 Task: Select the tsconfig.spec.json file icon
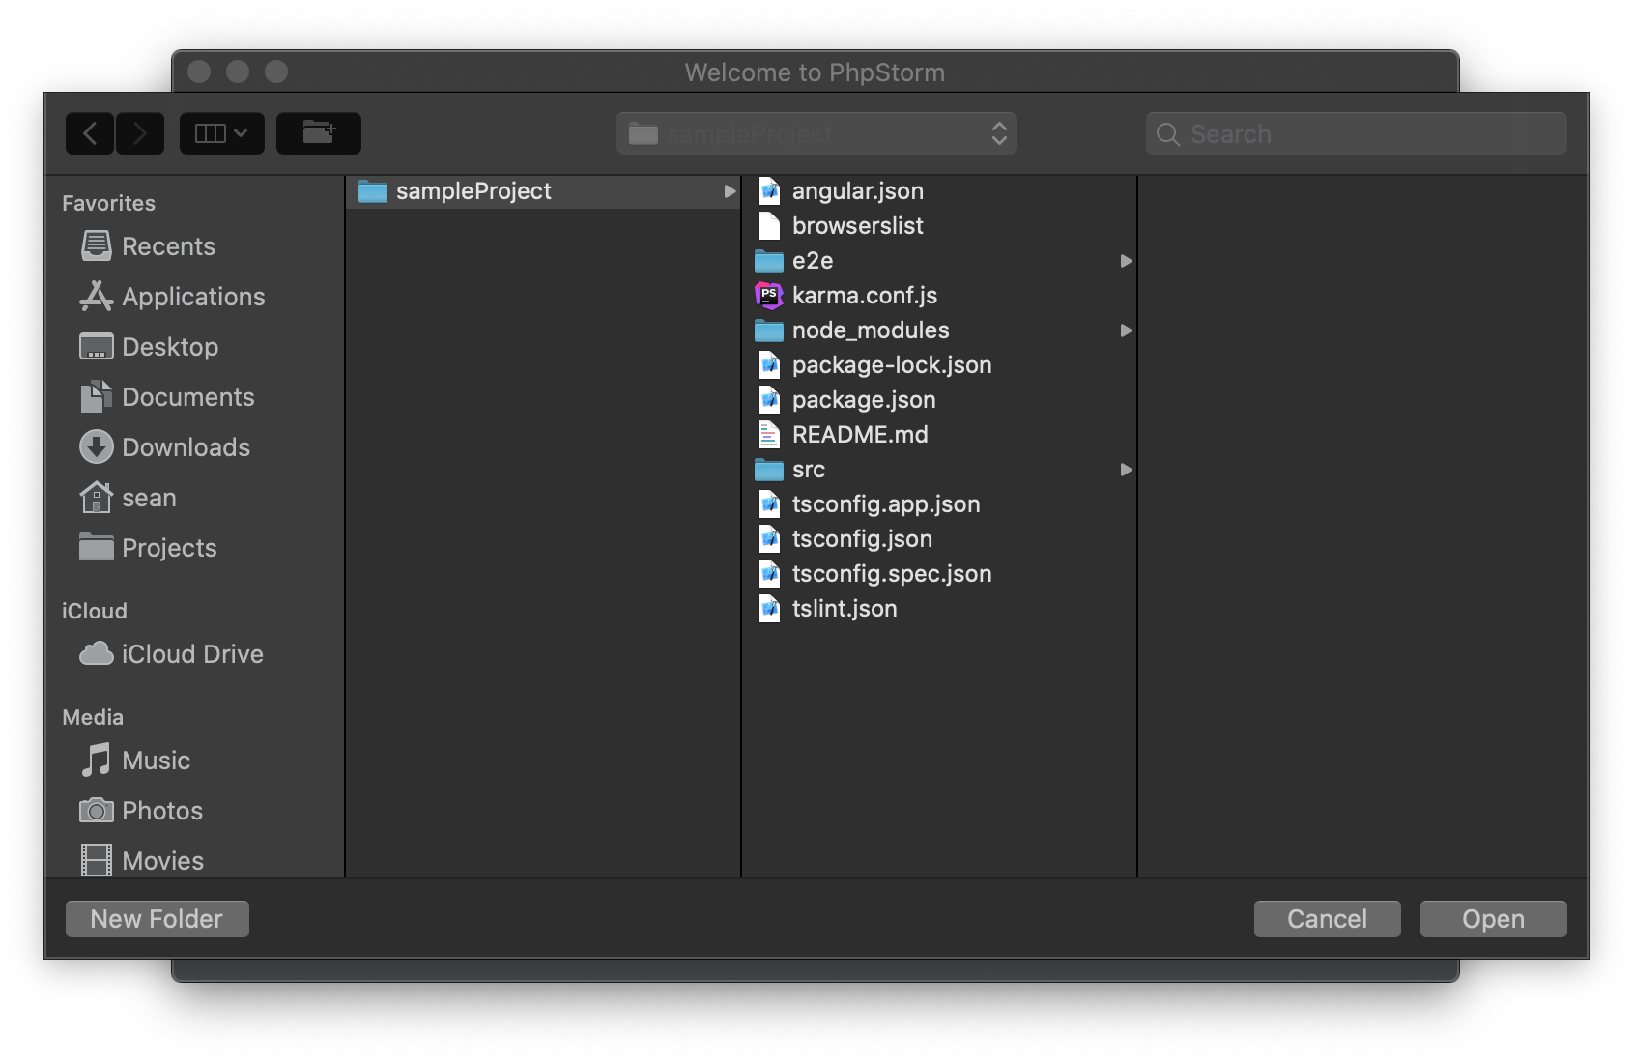(x=769, y=574)
